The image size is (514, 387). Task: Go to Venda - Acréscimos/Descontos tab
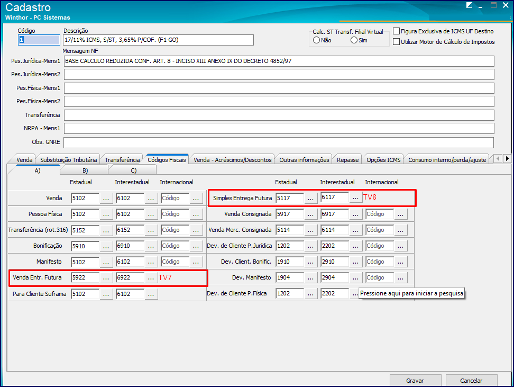[233, 160]
